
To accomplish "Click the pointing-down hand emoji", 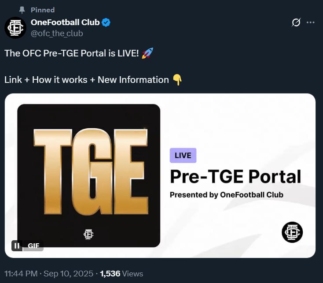I will coord(177,80).
